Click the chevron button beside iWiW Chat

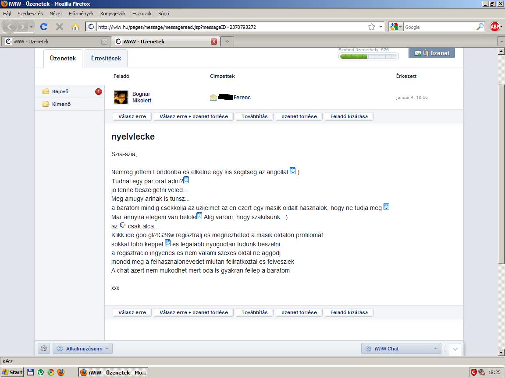(x=455, y=349)
